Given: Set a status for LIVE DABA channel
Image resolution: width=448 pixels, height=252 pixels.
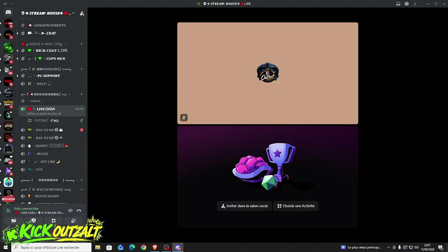Looking at the screenshot, I should tap(44, 114).
